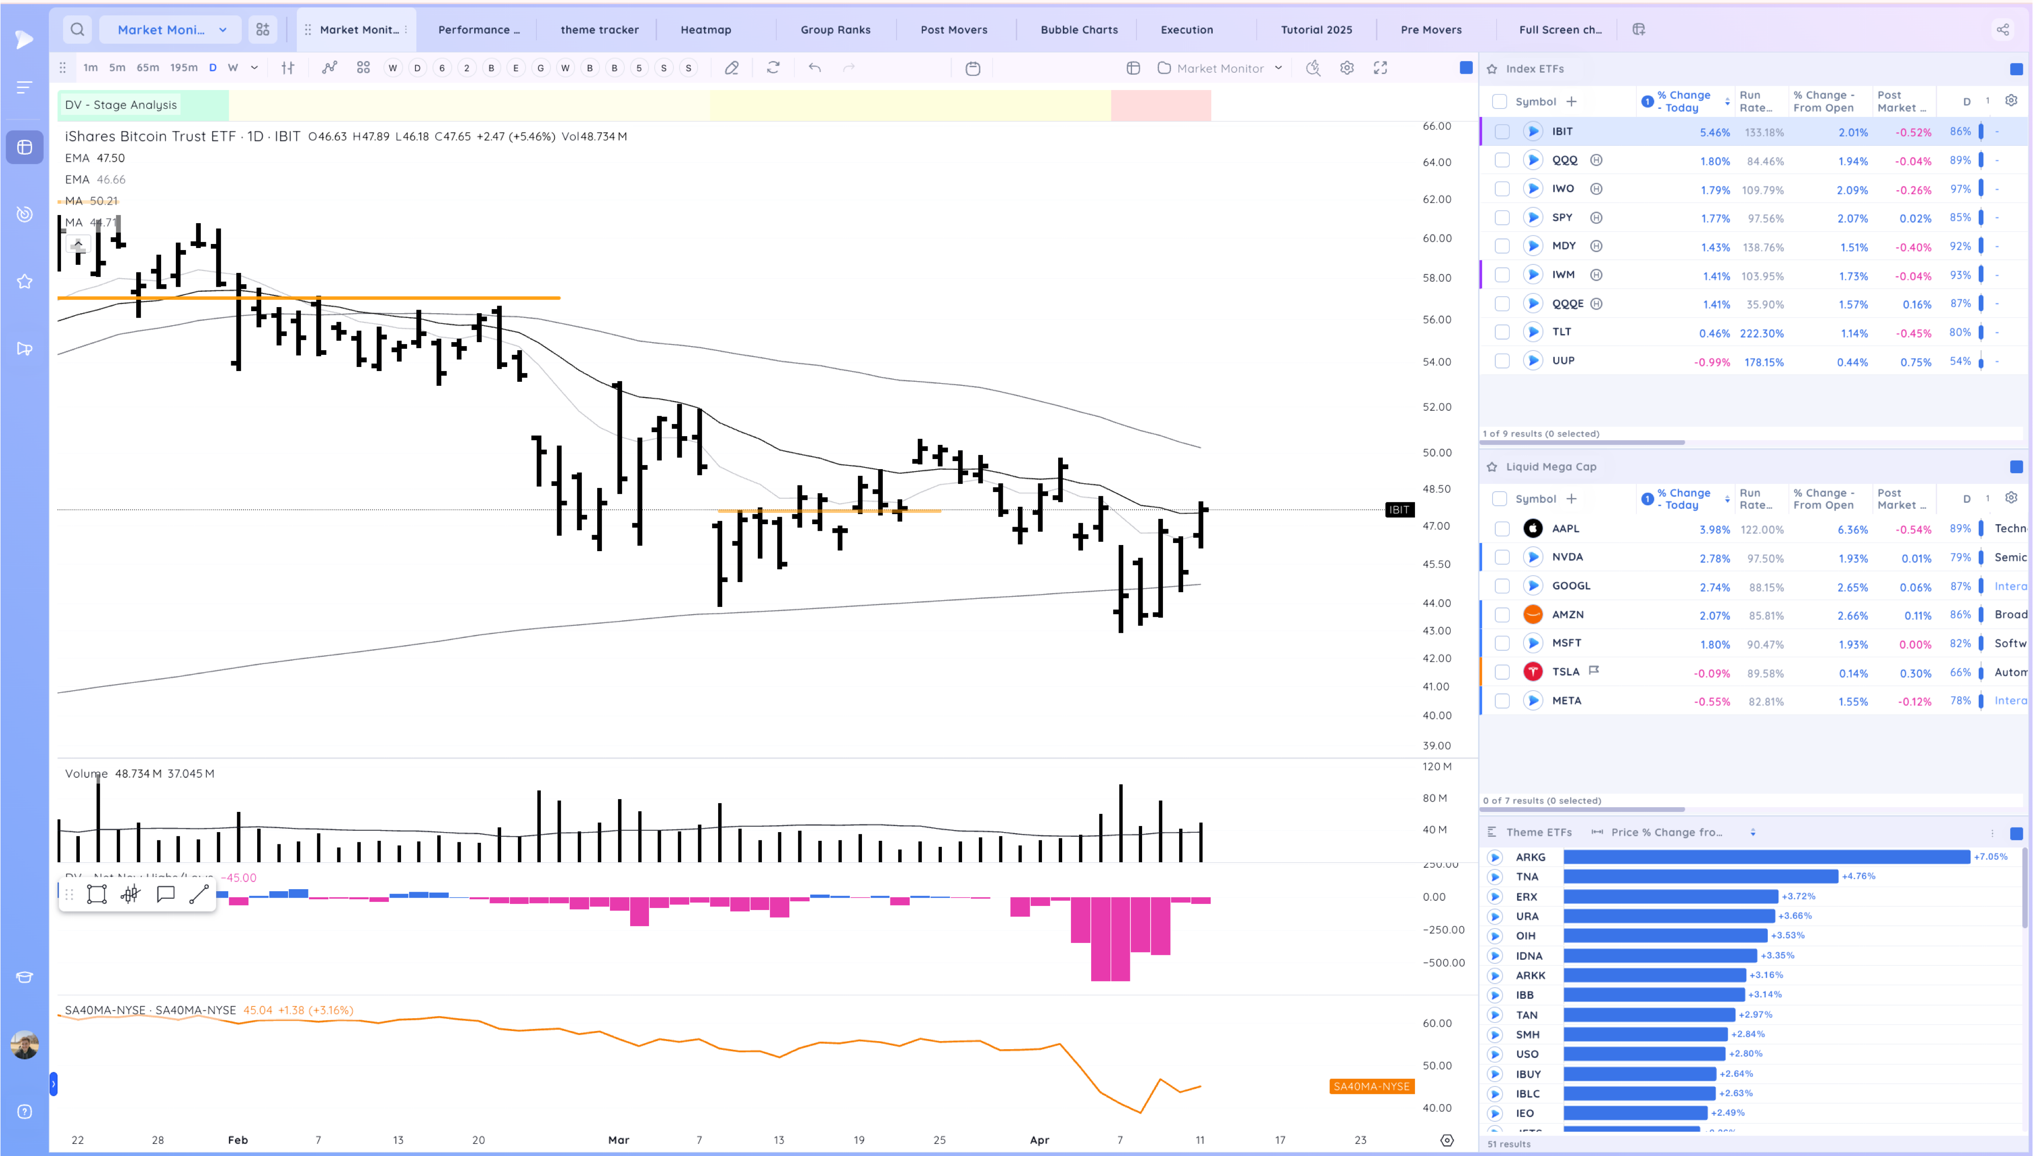The width and height of the screenshot is (2033, 1156).
Task: Tick the select-all checkbox in Index ETFs
Action: tap(1499, 102)
